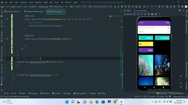Image resolution: width=188 pixels, height=105 pixels.
Task: Click the emulator snapshots clock icon
Action: click(x=156, y=14)
